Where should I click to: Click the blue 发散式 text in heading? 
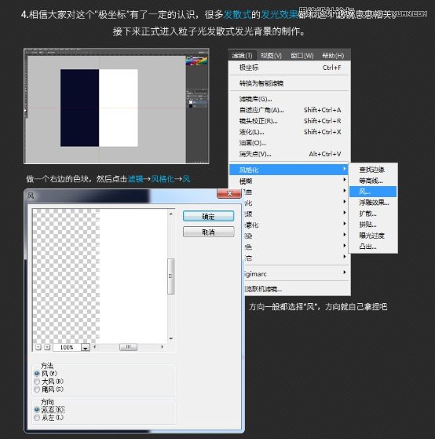(x=237, y=14)
